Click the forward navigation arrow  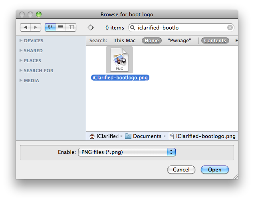click(36, 28)
